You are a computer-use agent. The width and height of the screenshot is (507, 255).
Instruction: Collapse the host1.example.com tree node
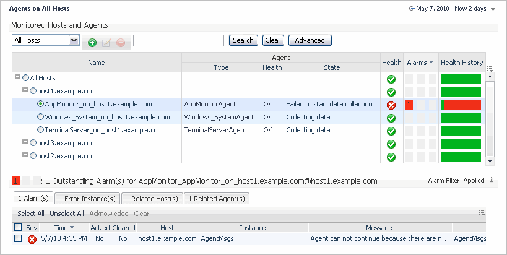coord(25,90)
